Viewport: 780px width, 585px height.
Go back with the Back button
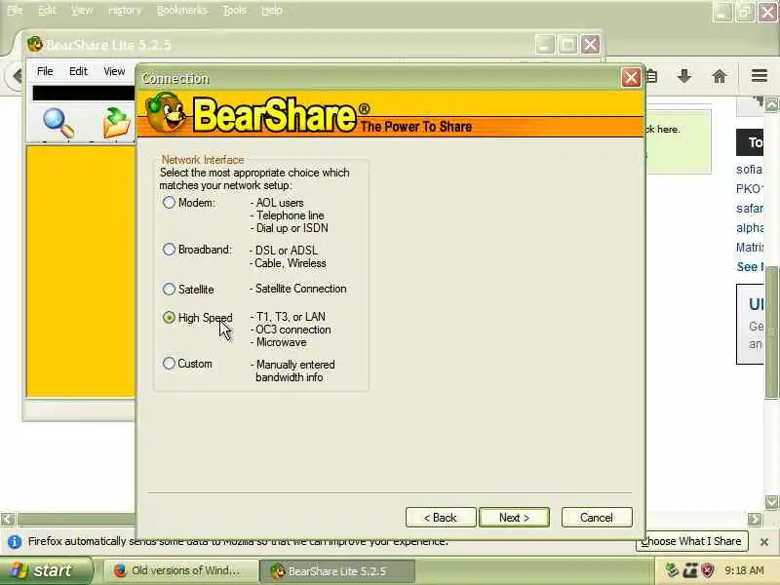(441, 518)
